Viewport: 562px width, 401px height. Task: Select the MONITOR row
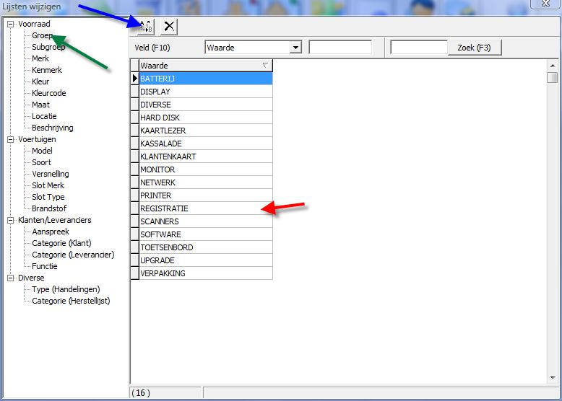pos(206,169)
